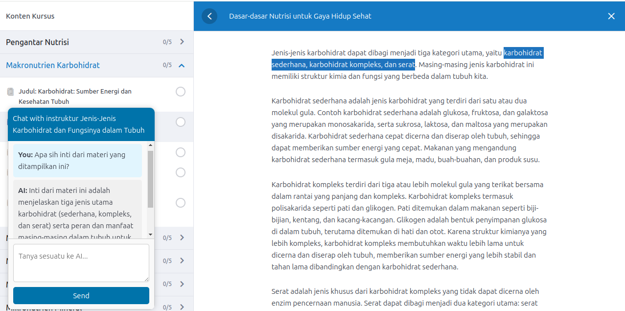Click the document icon beside Judul: Karbohidrat lesson
The width and height of the screenshot is (625, 311).
pyautogui.click(x=11, y=92)
